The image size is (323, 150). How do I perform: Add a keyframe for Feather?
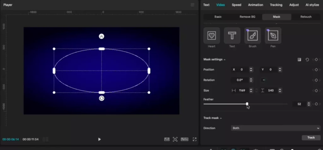pyautogui.click(x=316, y=104)
